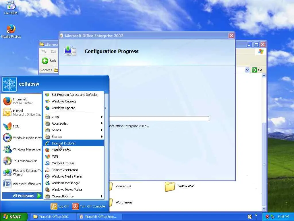The width and height of the screenshot is (294, 221).
Task: Click the red security shield tray icon
Action: click(x=267, y=217)
